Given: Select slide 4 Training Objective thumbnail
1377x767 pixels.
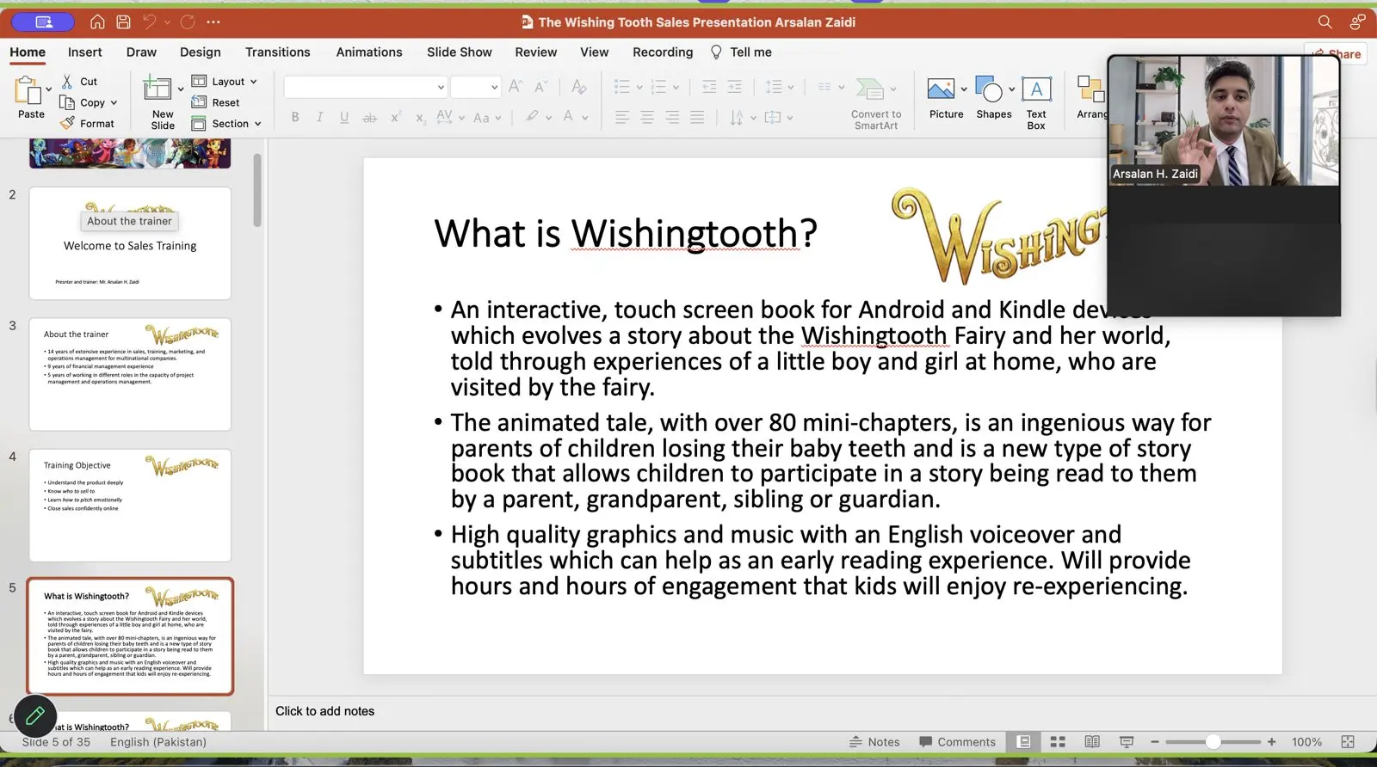Looking at the screenshot, I should pyautogui.click(x=130, y=505).
